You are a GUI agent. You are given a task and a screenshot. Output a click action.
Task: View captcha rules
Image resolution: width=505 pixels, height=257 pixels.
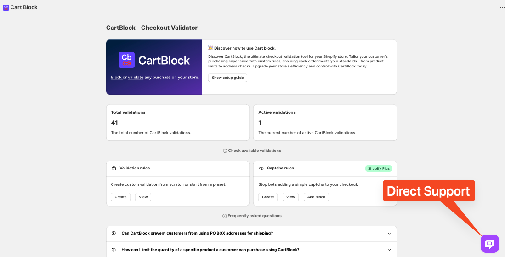290,197
